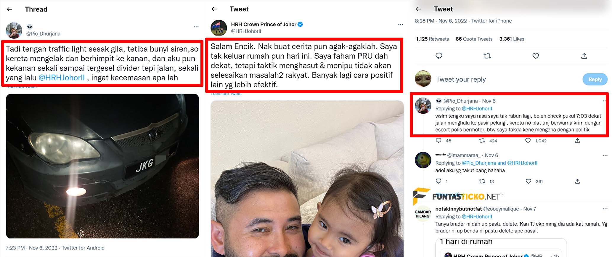The height and width of the screenshot is (257, 612).
Task: Click the back arrow beside the middle Tweet header
Action: click(x=214, y=9)
